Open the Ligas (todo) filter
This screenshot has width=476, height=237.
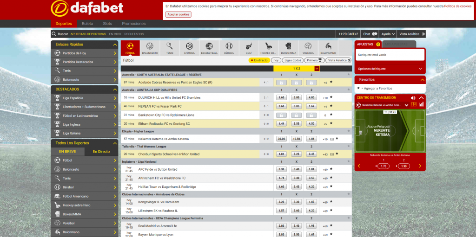click(x=293, y=60)
